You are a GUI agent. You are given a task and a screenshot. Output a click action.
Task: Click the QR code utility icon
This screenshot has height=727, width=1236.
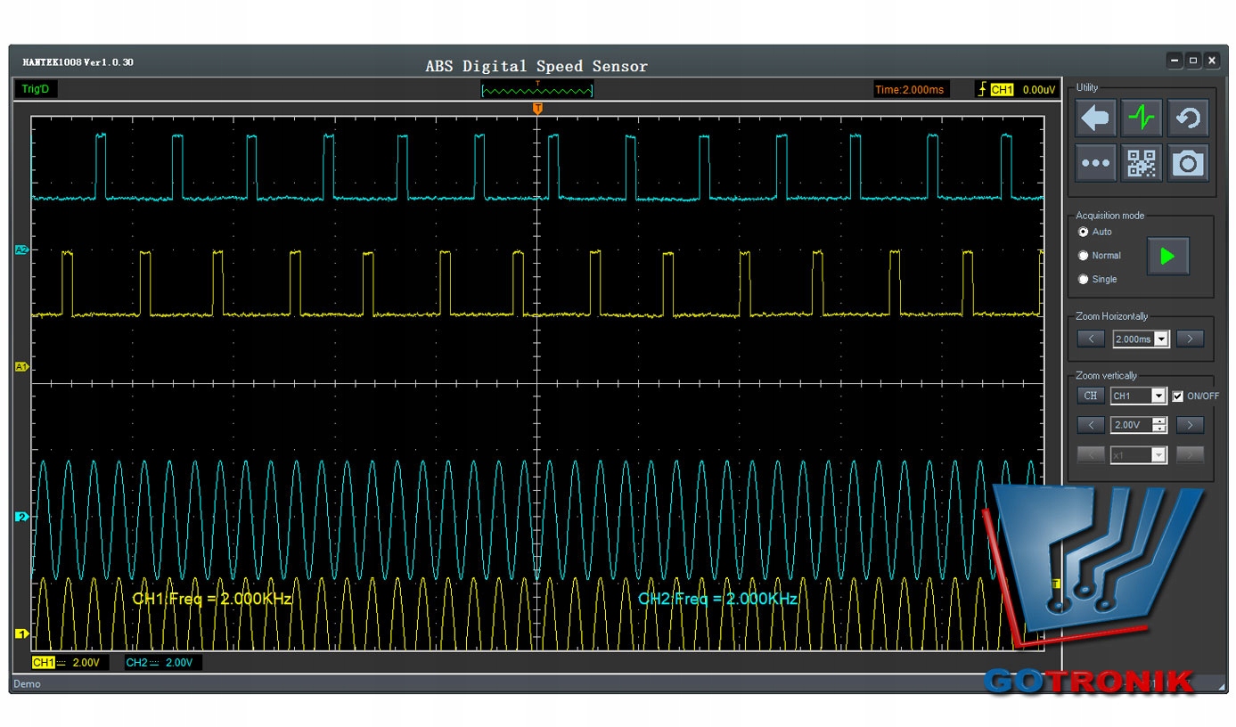pos(1142,164)
